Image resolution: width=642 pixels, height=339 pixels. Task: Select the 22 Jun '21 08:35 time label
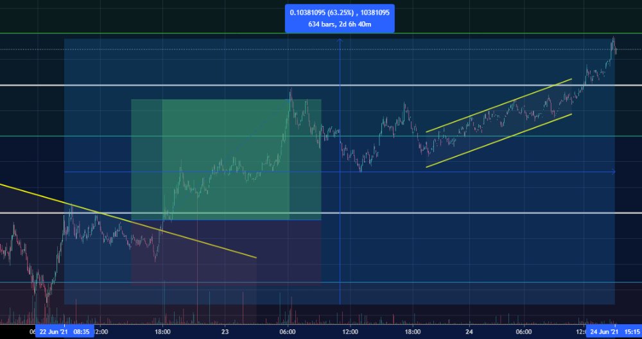[65, 331]
